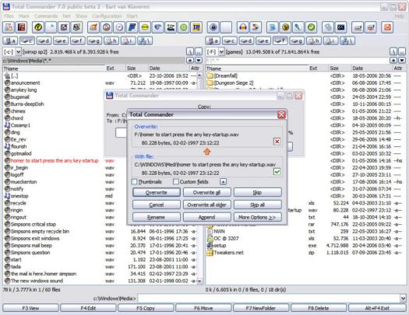Open the Net menu
Viewport: 409px width, 315px height.
click(x=66, y=16)
